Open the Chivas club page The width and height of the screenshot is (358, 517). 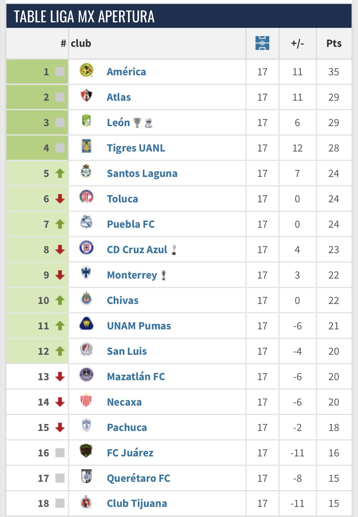coord(123,300)
